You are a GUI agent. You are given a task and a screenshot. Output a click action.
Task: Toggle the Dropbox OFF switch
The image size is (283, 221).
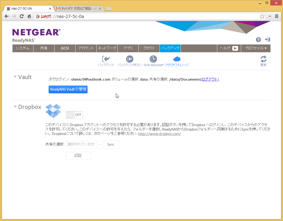(x=74, y=115)
